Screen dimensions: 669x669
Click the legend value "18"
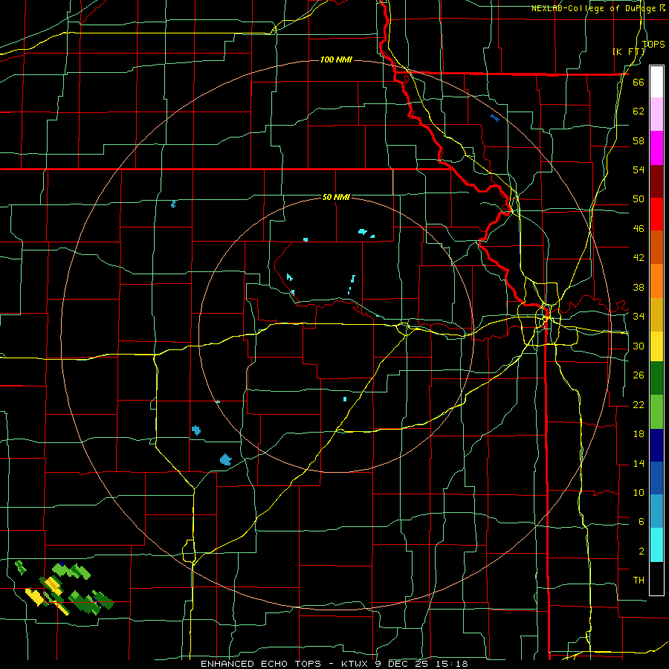click(x=639, y=434)
